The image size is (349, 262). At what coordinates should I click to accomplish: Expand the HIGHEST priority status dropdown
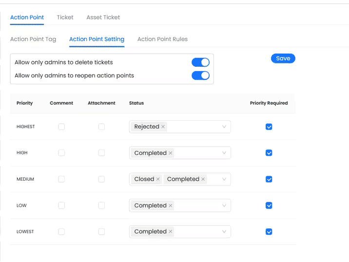click(x=224, y=127)
